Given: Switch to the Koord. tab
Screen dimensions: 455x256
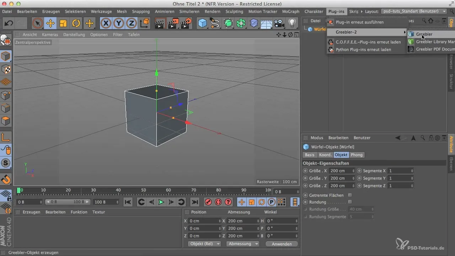Looking at the screenshot, I should click(325, 155).
